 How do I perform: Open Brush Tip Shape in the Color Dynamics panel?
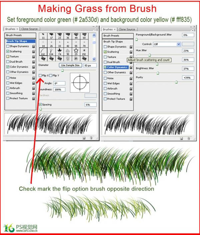118,42
